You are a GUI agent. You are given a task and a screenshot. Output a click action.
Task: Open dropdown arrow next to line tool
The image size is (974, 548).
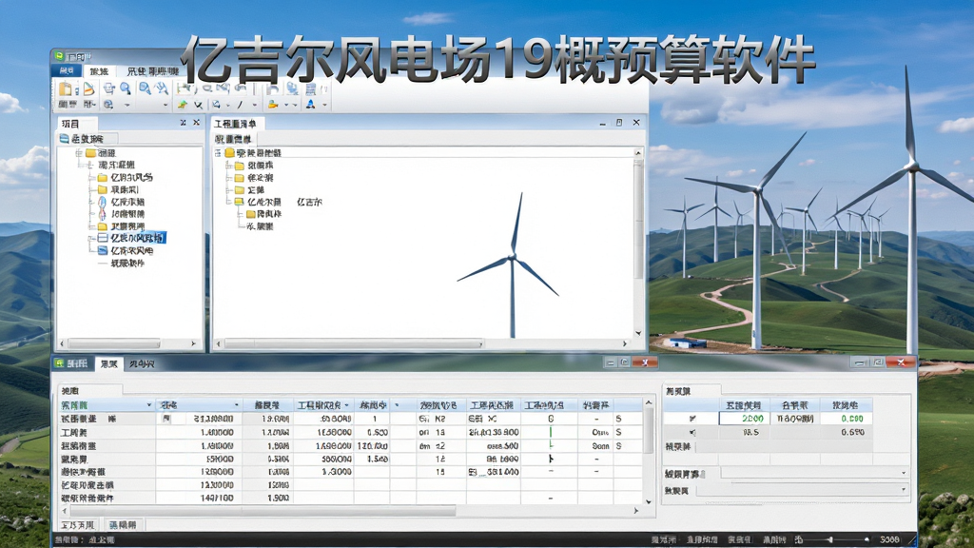255,105
